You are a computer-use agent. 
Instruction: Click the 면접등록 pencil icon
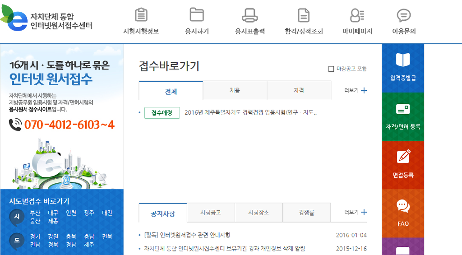[403, 157]
